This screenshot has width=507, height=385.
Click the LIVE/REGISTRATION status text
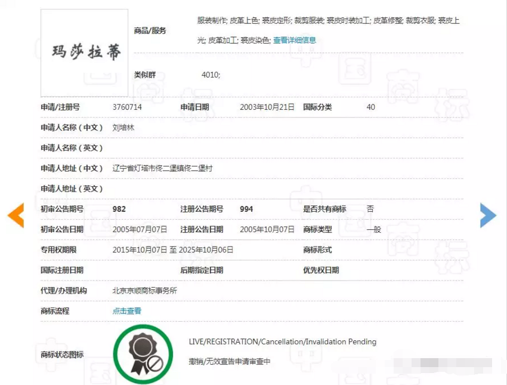click(x=282, y=342)
